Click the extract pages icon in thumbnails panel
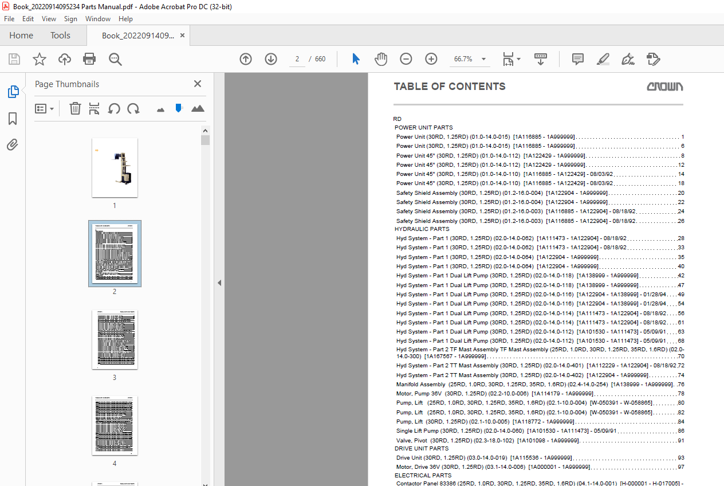This screenshot has width=724, height=486. point(95,108)
